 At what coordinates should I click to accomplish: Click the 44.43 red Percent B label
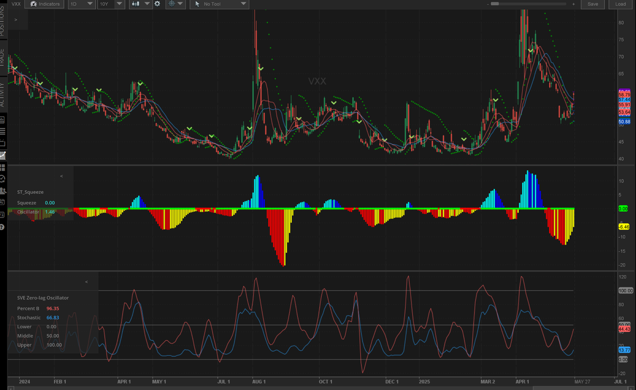pos(624,329)
